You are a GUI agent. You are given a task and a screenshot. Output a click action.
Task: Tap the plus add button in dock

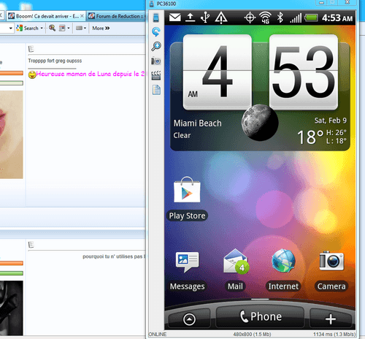331,319
